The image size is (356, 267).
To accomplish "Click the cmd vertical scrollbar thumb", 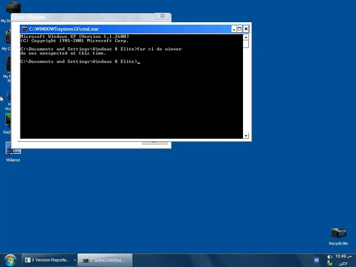I will [x=246, y=44].
